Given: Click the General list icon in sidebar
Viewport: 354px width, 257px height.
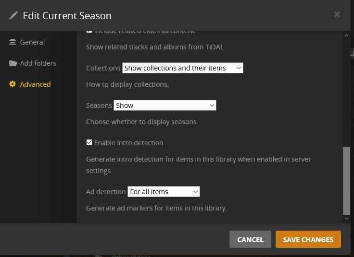Looking at the screenshot, I should pos(13,42).
